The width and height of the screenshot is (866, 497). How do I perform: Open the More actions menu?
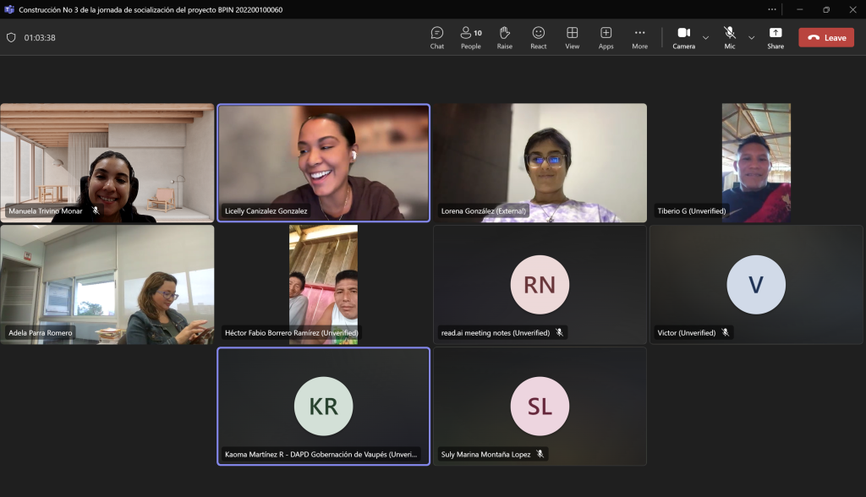click(x=639, y=37)
